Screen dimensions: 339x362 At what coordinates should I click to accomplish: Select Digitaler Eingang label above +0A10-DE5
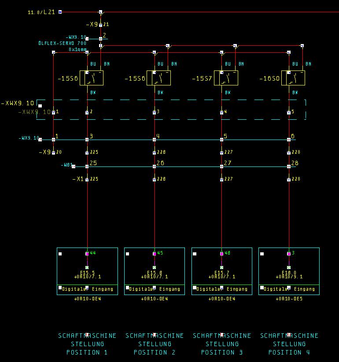coord(289,289)
